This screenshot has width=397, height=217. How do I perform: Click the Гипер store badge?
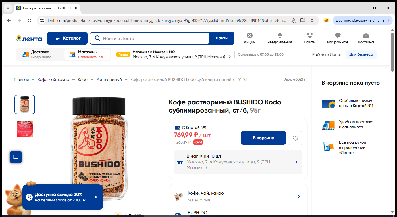123,54
